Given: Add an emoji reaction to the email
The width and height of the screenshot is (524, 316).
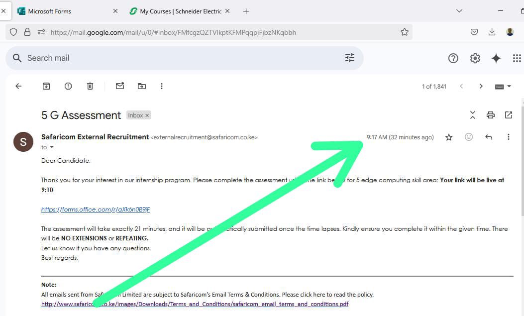Looking at the screenshot, I should click(469, 137).
